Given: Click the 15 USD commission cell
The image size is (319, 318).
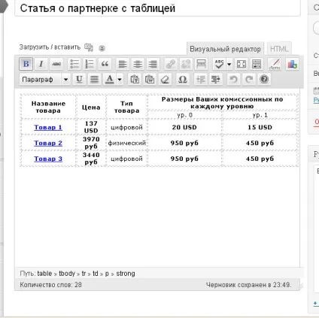Looking at the screenshot, I should (x=260, y=127).
